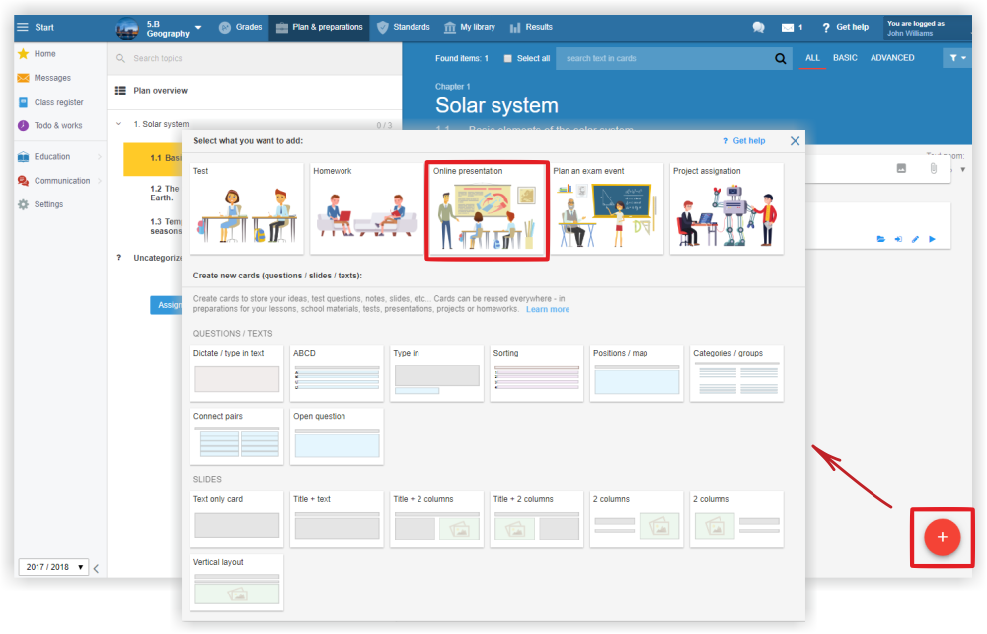
Task: Open the 5.B Geography class dropdown arrow
Action: pos(199,28)
